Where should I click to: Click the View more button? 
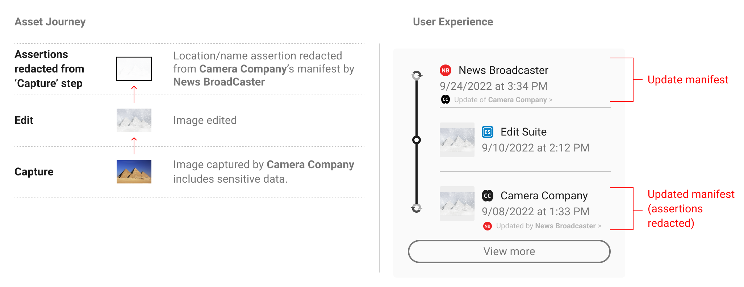click(x=509, y=251)
